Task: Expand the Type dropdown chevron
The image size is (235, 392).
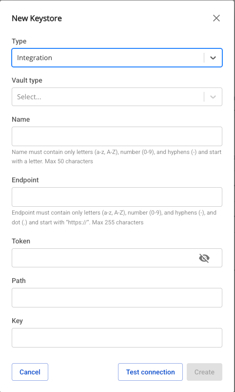Action: click(213, 58)
